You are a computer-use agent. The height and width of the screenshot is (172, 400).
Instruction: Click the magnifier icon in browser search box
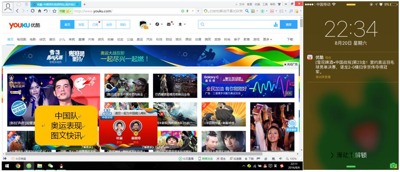pyautogui.click(x=247, y=11)
